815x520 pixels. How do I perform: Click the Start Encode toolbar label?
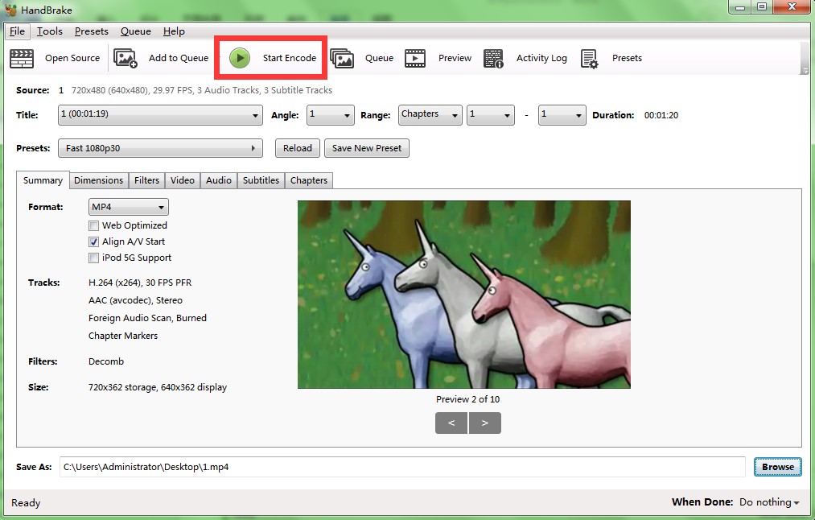(289, 58)
